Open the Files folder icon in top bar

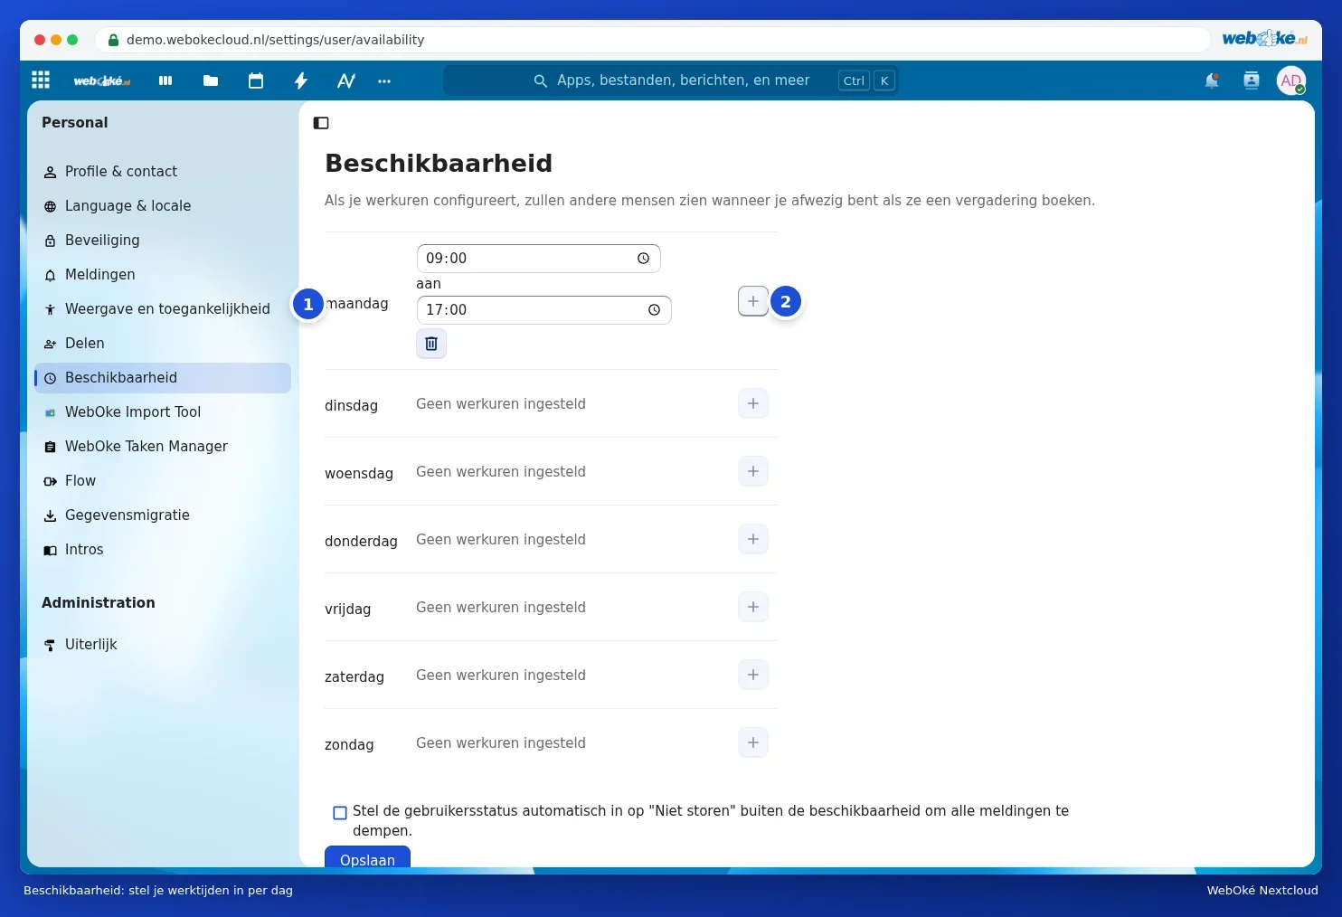211,80
